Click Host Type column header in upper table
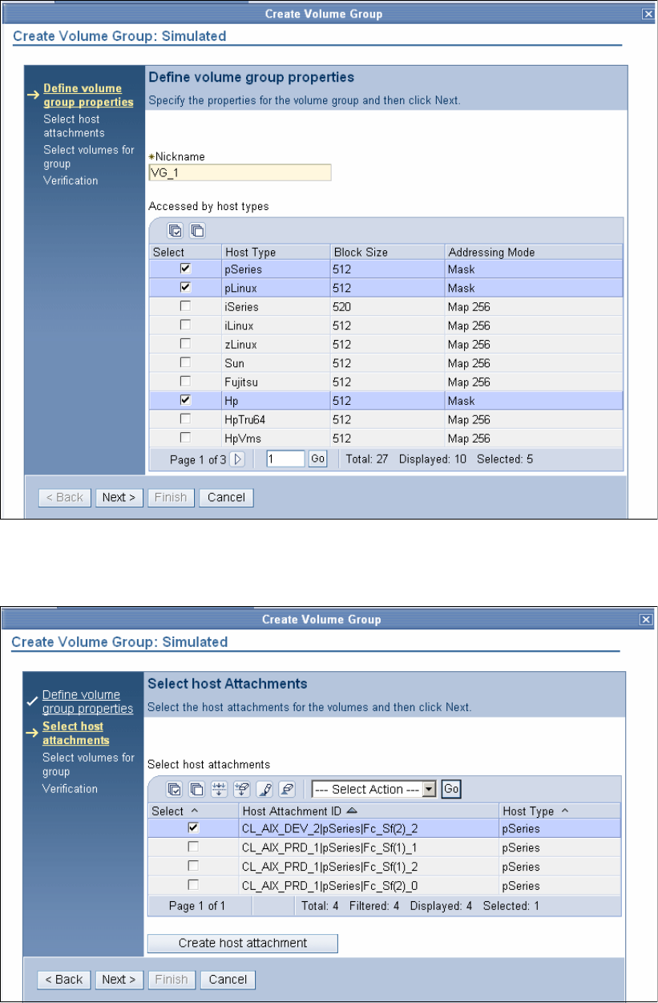 click(x=276, y=252)
